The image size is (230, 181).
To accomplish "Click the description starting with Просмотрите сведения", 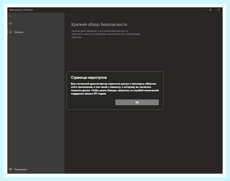I will point(106,34).
